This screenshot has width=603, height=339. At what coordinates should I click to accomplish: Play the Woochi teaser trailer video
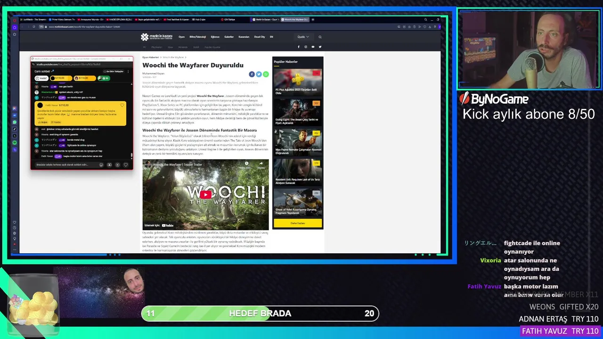(205, 194)
